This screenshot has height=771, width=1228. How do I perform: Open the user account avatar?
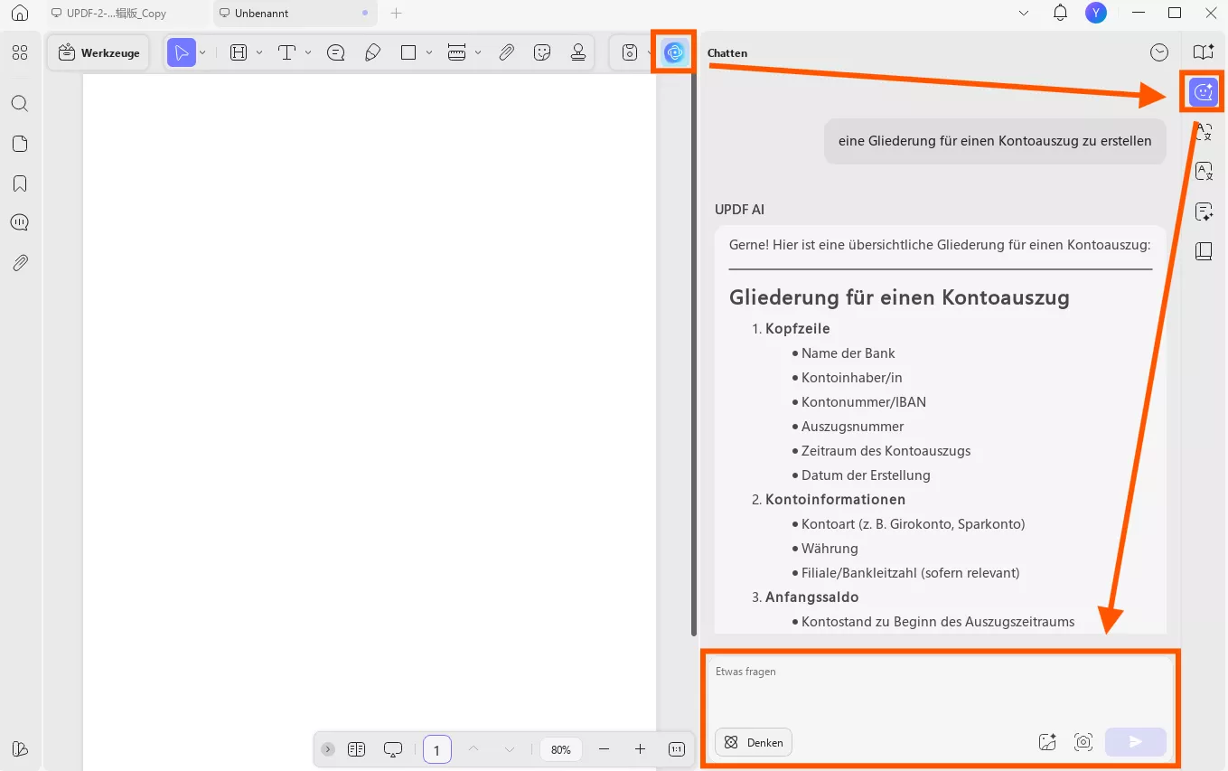(1096, 13)
